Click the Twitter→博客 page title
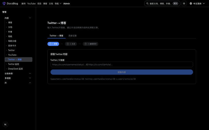This screenshot has width=209, height=130. (x=57, y=23)
